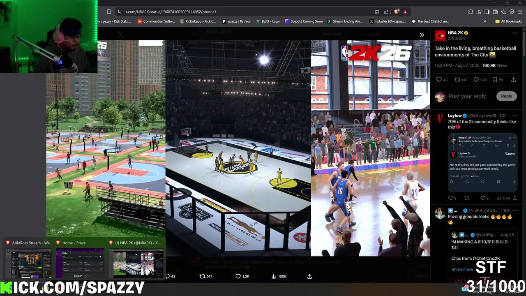This screenshot has height=296, width=526.
Task: Toggle the browser sidebar panel
Action: coord(487,12)
